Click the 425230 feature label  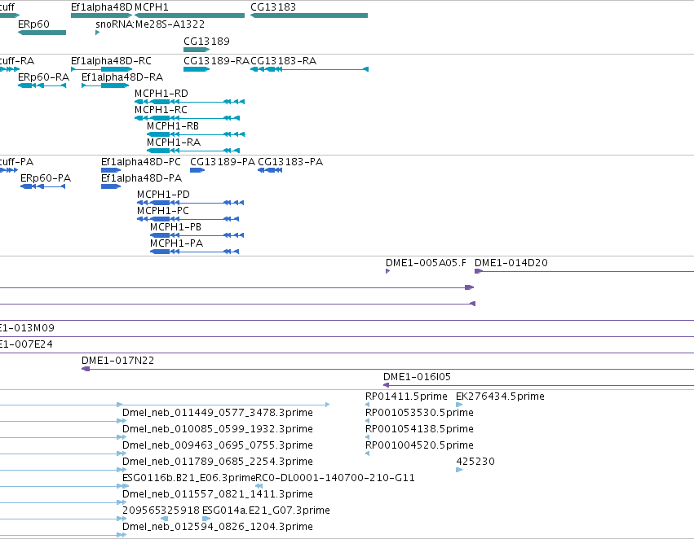pyautogui.click(x=475, y=462)
